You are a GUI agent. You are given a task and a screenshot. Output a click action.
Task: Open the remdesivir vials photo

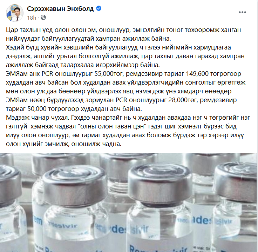128,203
